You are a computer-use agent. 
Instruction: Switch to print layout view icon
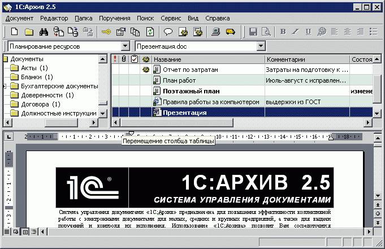25,231
